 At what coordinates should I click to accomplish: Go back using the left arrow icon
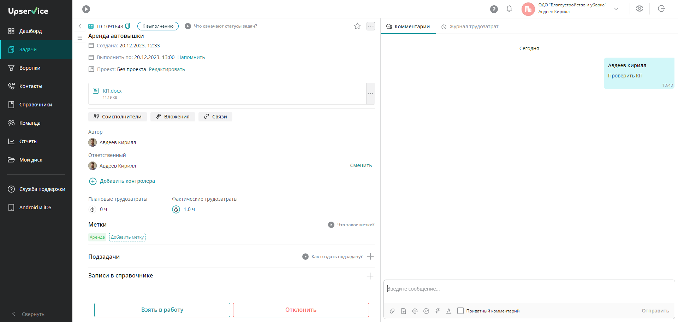[x=80, y=26]
